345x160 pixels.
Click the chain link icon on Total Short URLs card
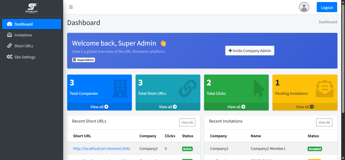188,88
